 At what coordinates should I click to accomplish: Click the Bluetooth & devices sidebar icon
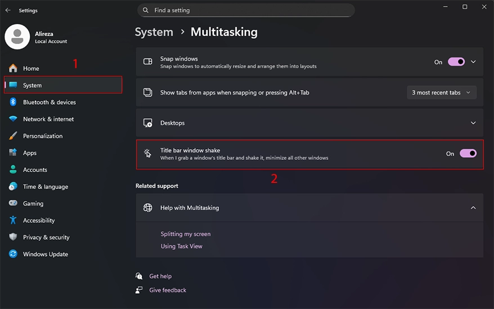click(13, 102)
